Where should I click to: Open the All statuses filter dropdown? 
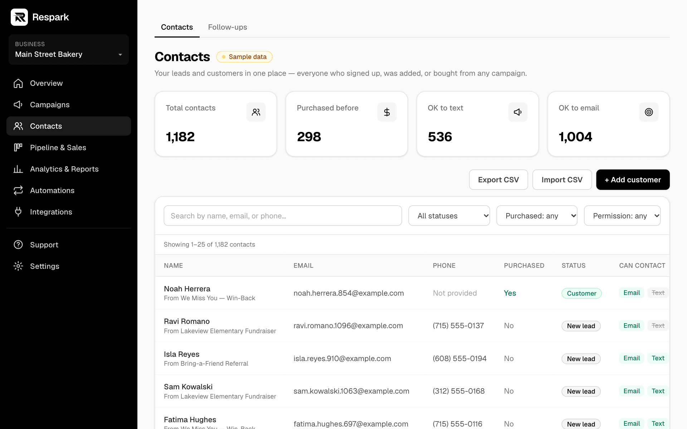click(x=449, y=216)
